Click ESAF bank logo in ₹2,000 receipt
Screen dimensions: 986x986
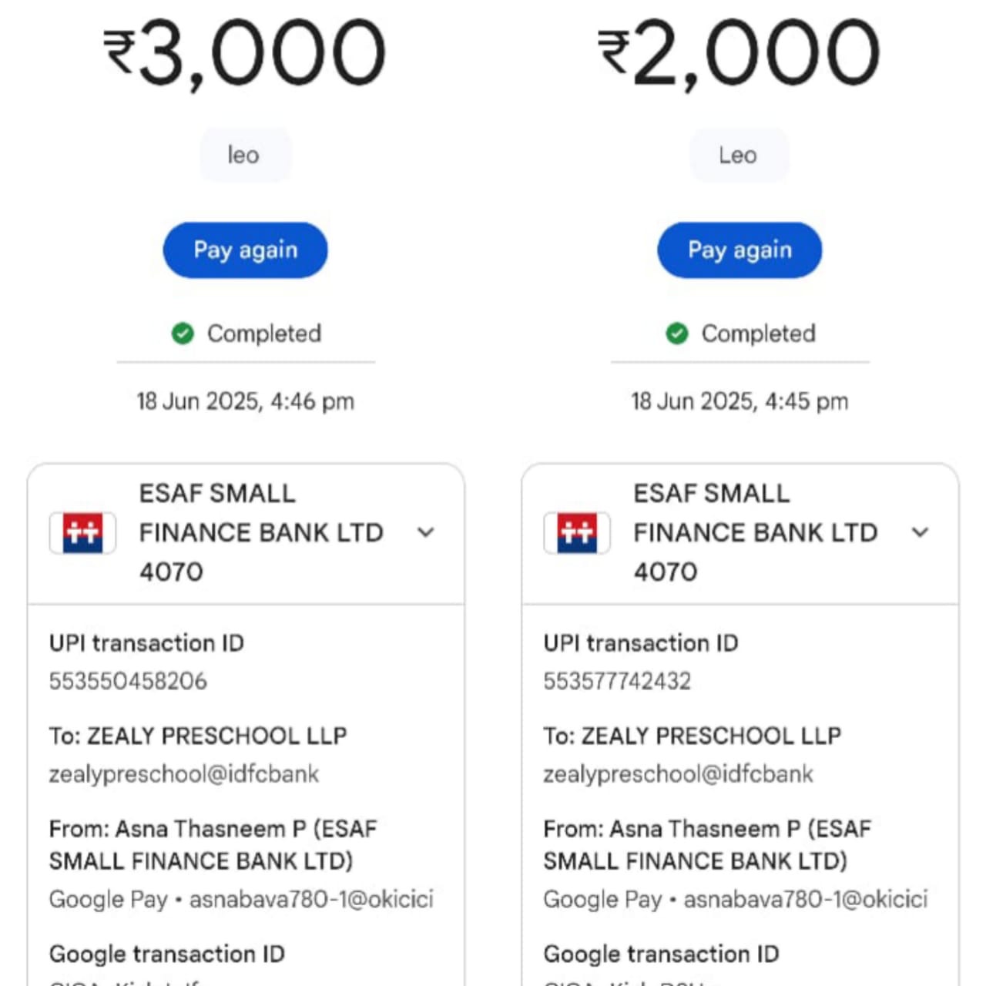click(577, 532)
